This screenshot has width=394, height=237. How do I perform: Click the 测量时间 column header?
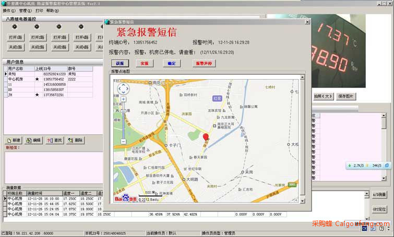44,193
